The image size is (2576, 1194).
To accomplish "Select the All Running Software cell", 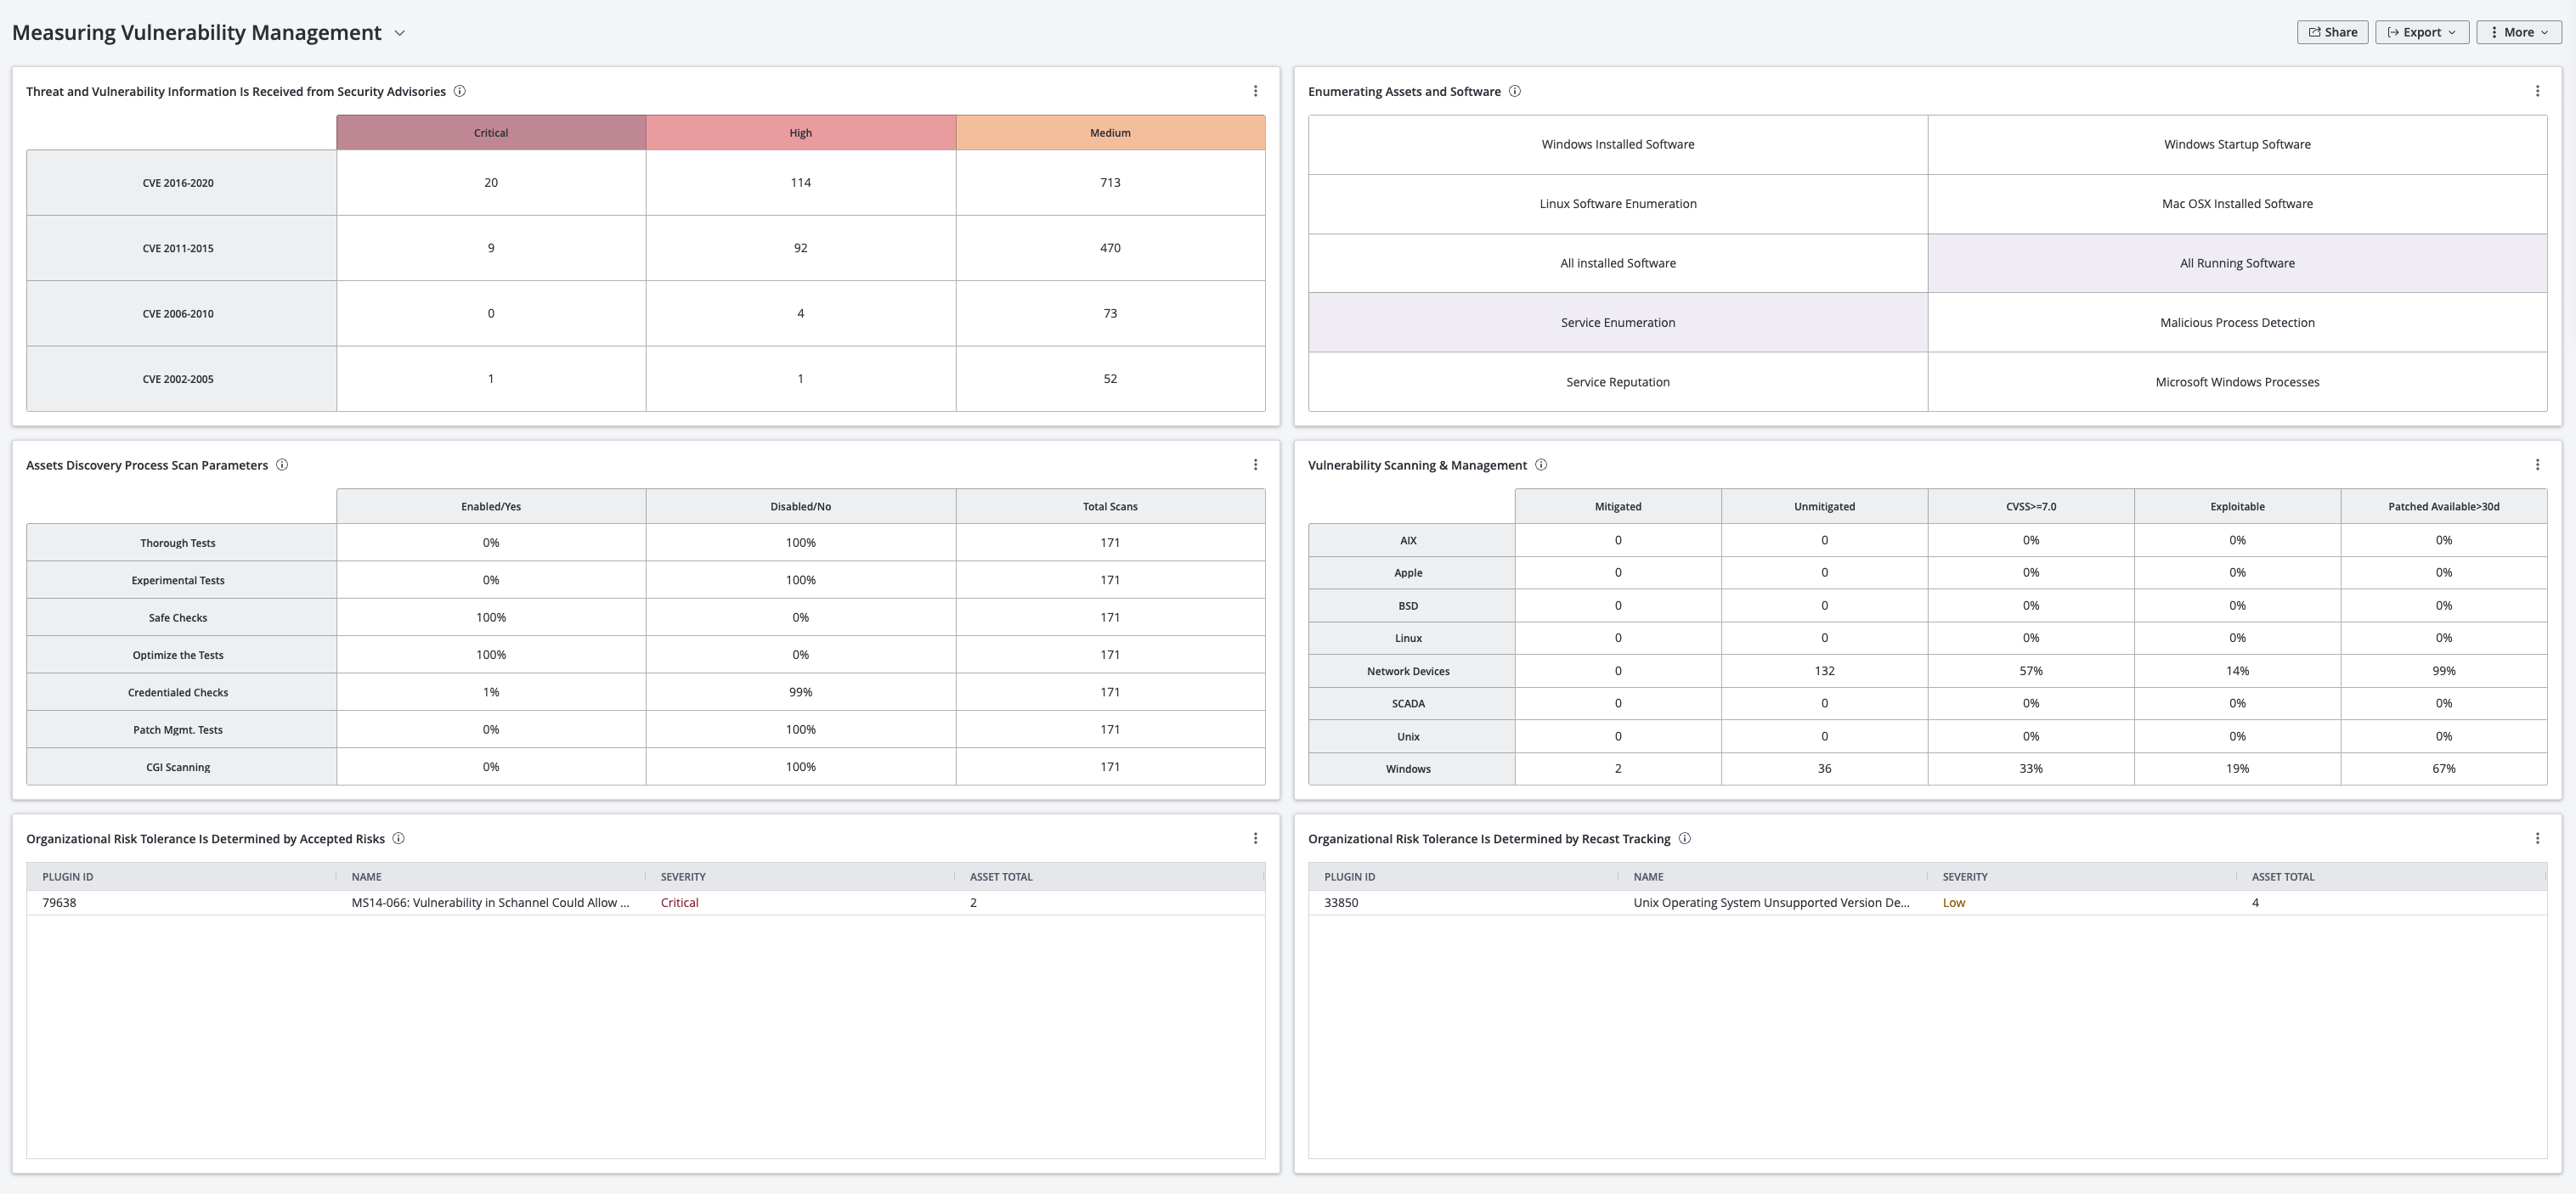I will (x=2236, y=262).
